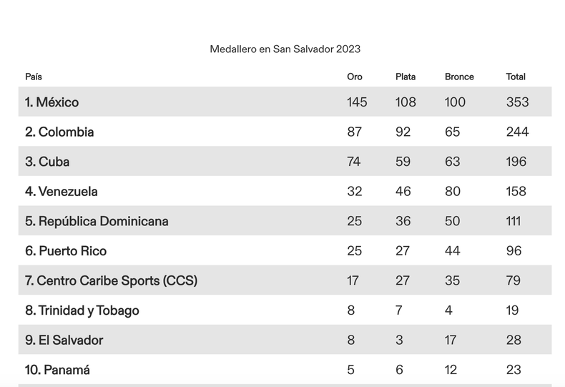
Task: Click México's gold count of 145
Action: pos(357,102)
